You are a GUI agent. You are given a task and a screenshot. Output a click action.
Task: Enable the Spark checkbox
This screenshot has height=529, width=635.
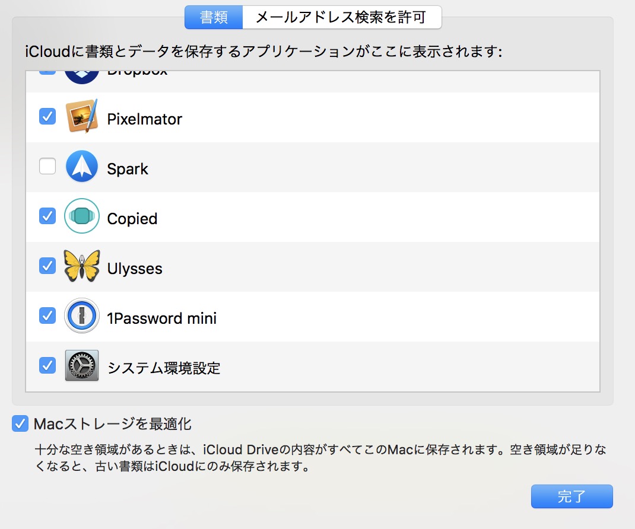pyautogui.click(x=47, y=166)
